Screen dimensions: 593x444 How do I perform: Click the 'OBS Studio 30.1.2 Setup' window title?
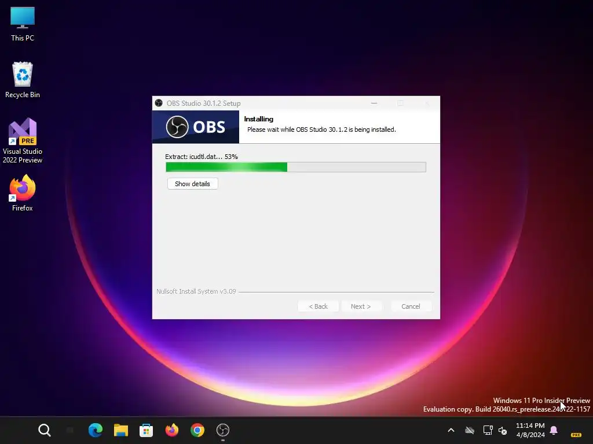[x=203, y=103]
